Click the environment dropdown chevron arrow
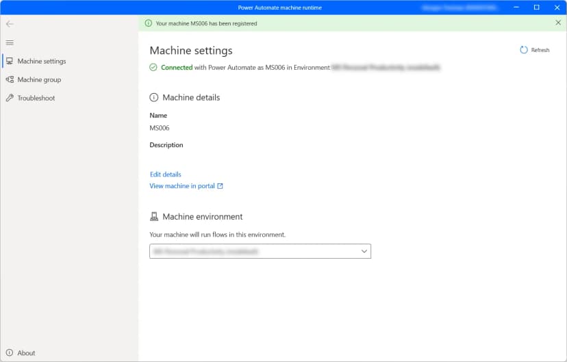This screenshot has width=567, height=362. [364, 251]
